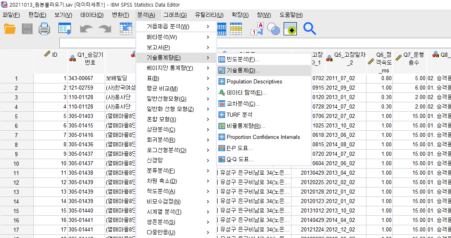Choose Population Descriptives
451x238 pixels.
pyautogui.click(x=264, y=82)
